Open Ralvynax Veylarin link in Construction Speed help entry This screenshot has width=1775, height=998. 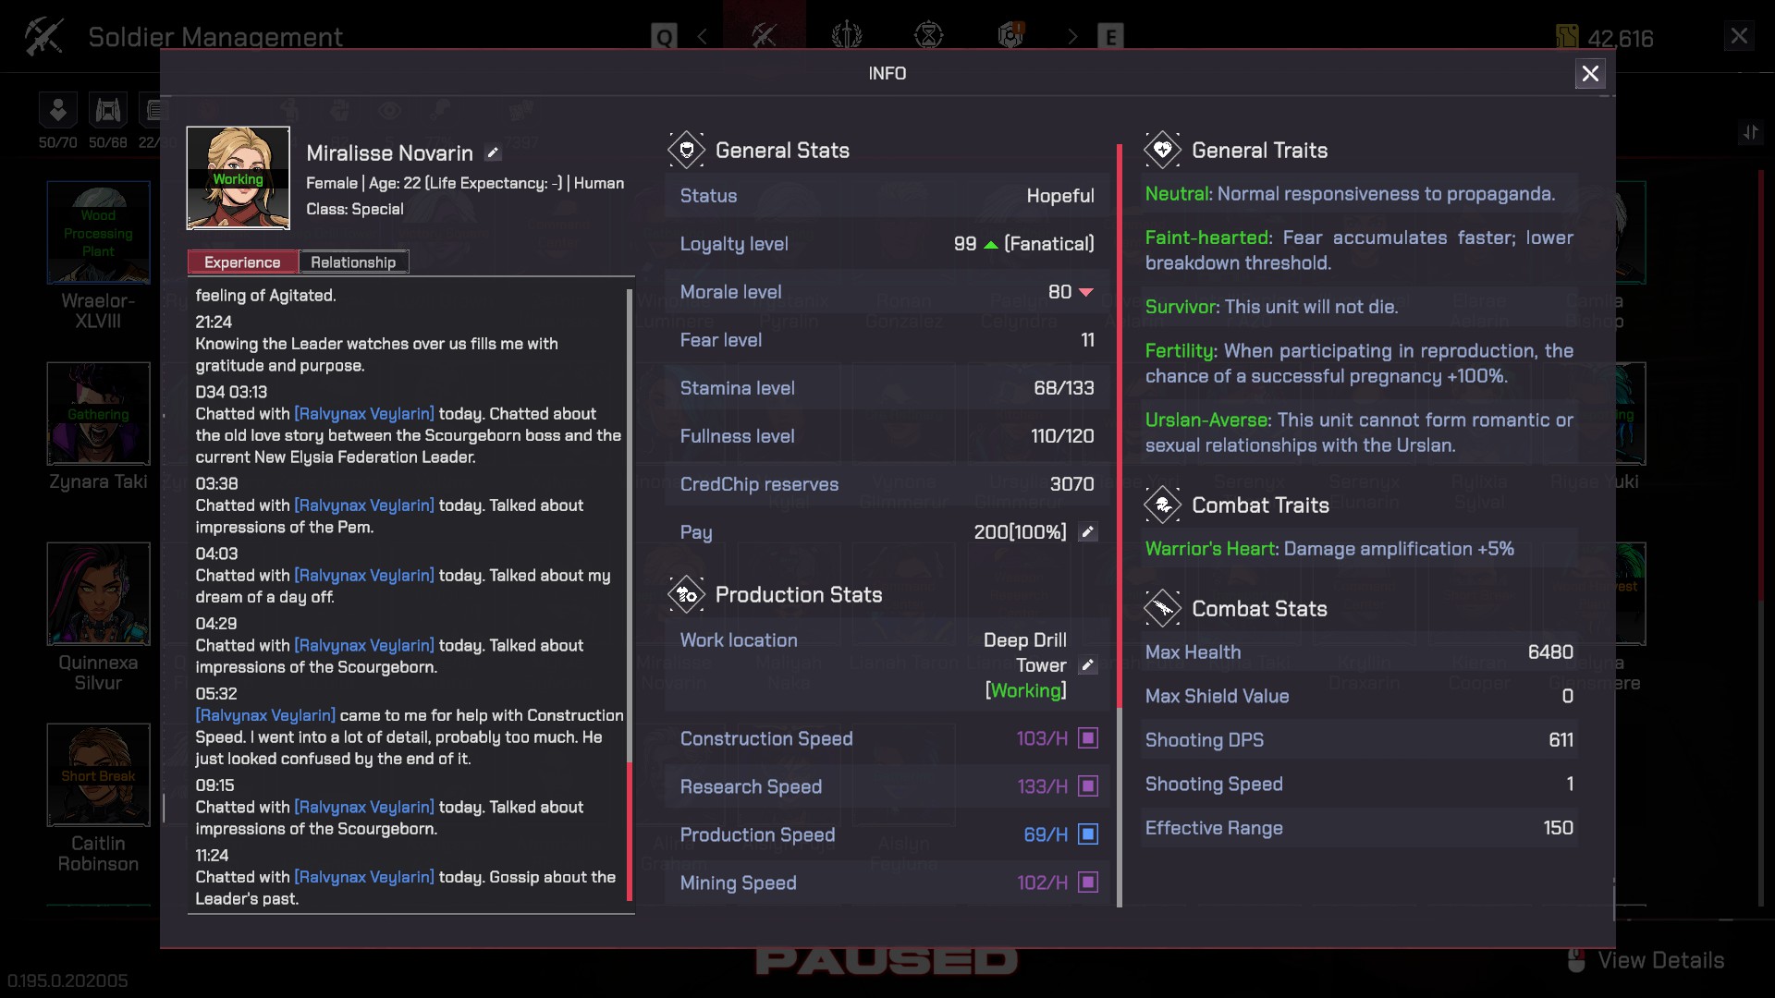[265, 715]
